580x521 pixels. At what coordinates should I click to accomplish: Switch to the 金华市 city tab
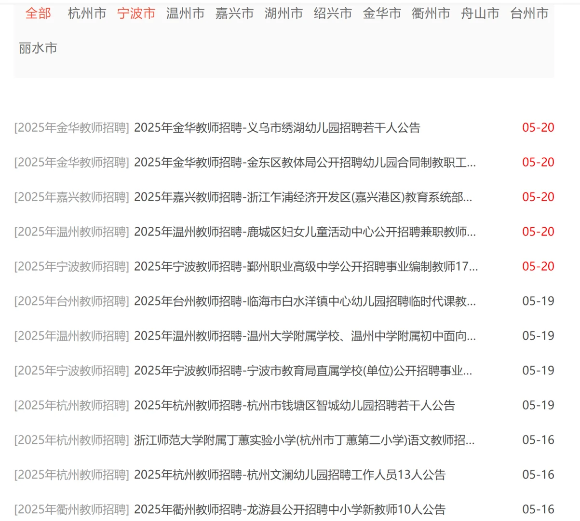382,14
